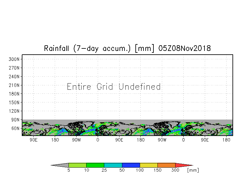Click the 60N latitude axis label

(15, 129)
